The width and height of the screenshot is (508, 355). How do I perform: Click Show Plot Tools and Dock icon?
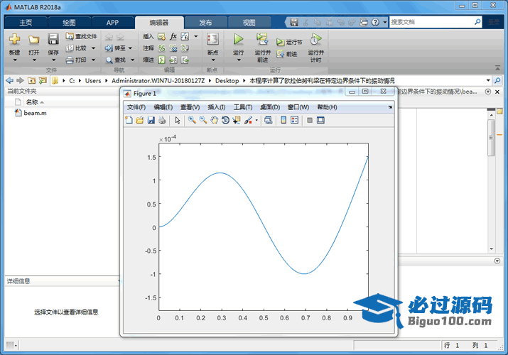(x=320, y=120)
